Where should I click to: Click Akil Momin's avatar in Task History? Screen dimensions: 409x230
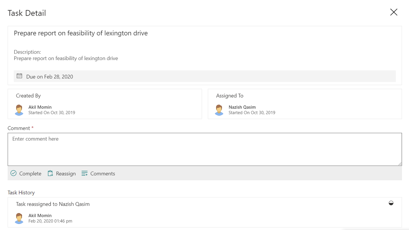pyautogui.click(x=19, y=218)
